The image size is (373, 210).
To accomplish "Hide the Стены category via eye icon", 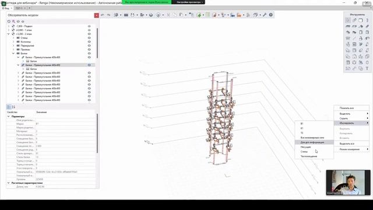I will point(89,38).
